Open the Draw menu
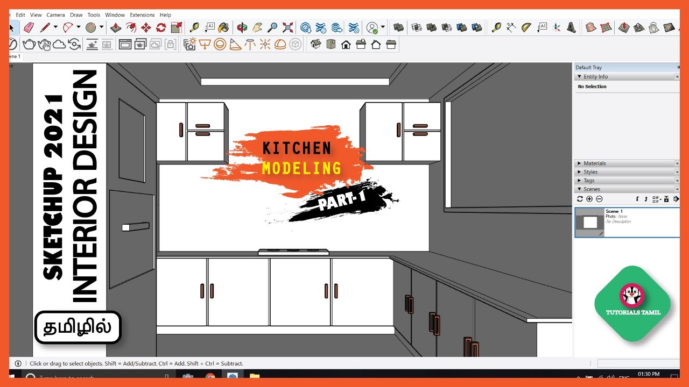The image size is (689, 387). coord(76,15)
